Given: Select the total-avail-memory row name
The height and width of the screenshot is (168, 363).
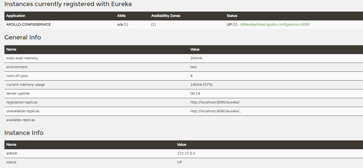Looking at the screenshot, I should click(22, 58).
